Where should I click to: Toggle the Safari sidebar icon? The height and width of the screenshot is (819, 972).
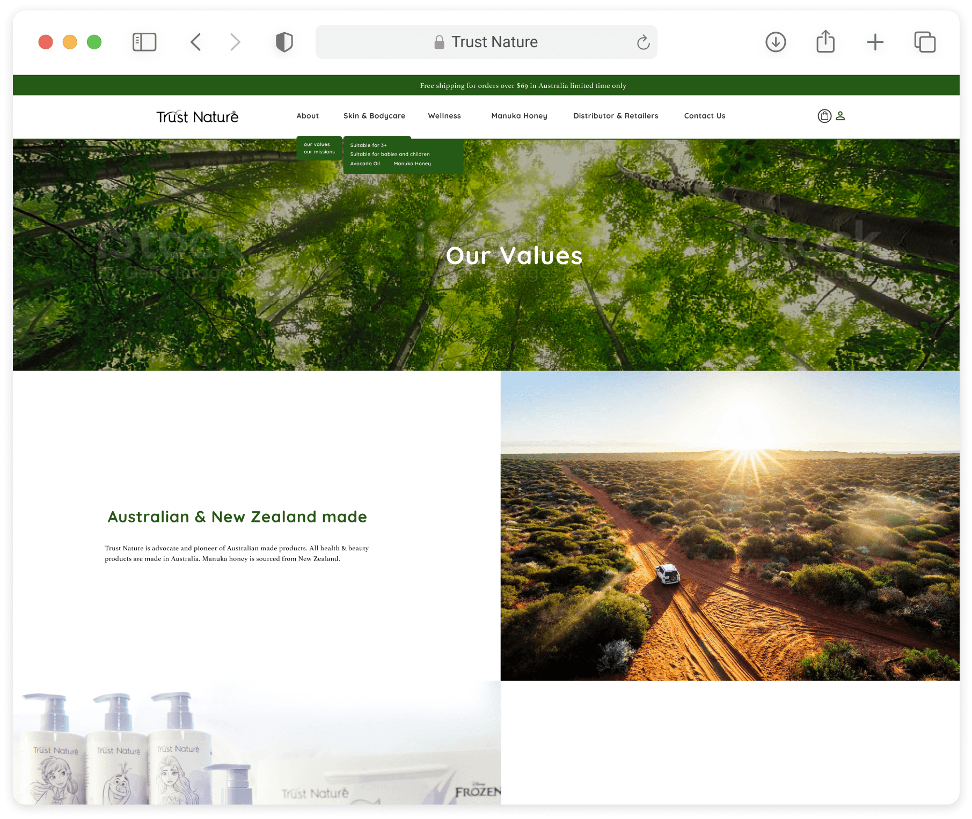[x=144, y=42]
